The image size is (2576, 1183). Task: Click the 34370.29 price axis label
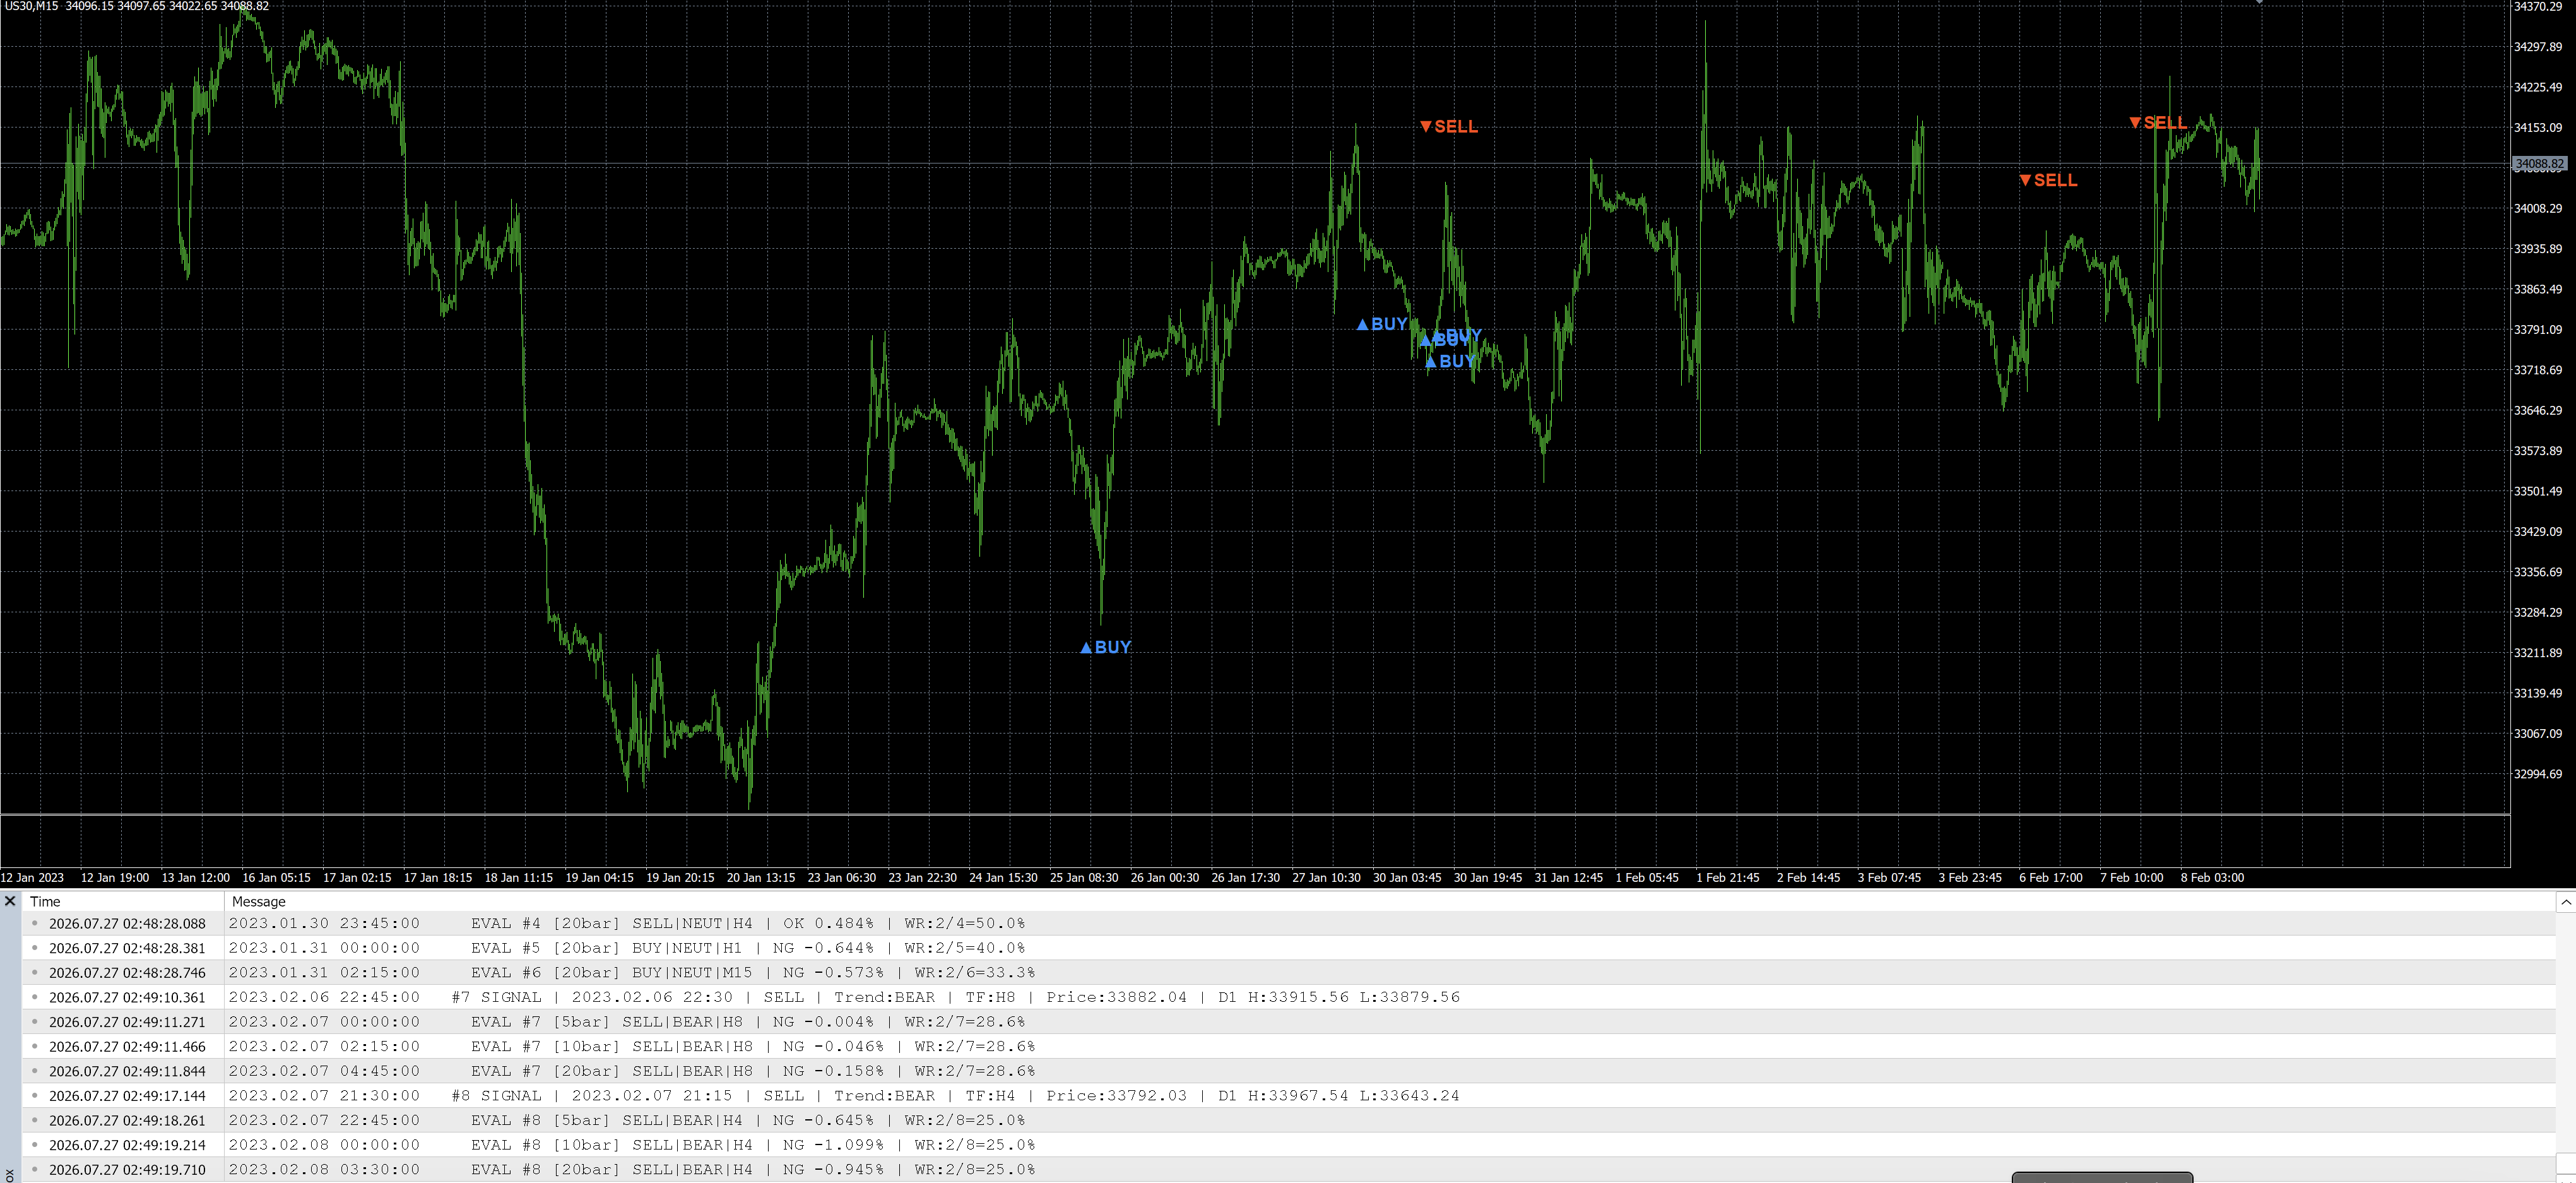tap(2538, 7)
